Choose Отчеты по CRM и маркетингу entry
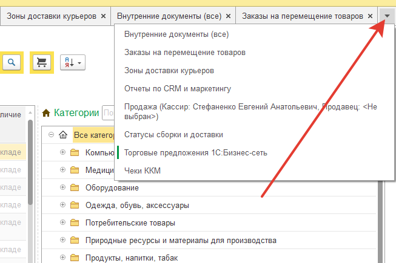 [177, 89]
